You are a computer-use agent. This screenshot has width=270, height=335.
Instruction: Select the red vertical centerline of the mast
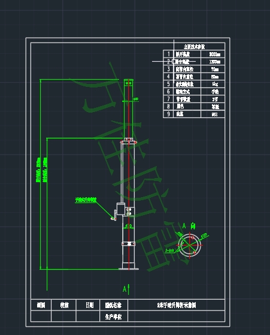tap(129, 174)
